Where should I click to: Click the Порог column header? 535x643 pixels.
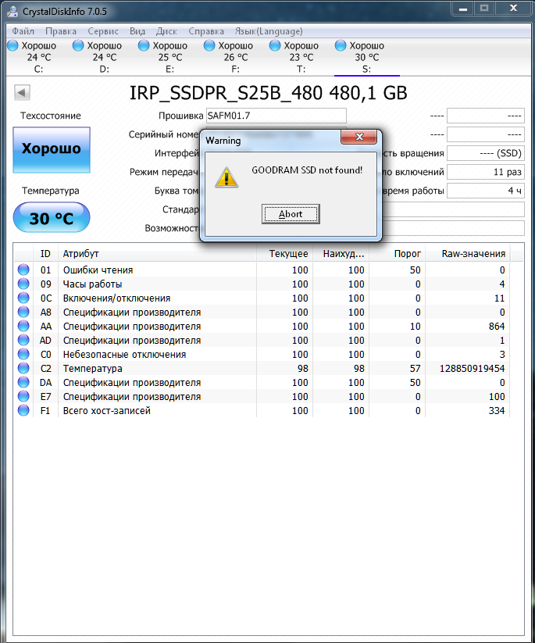[x=398, y=254]
